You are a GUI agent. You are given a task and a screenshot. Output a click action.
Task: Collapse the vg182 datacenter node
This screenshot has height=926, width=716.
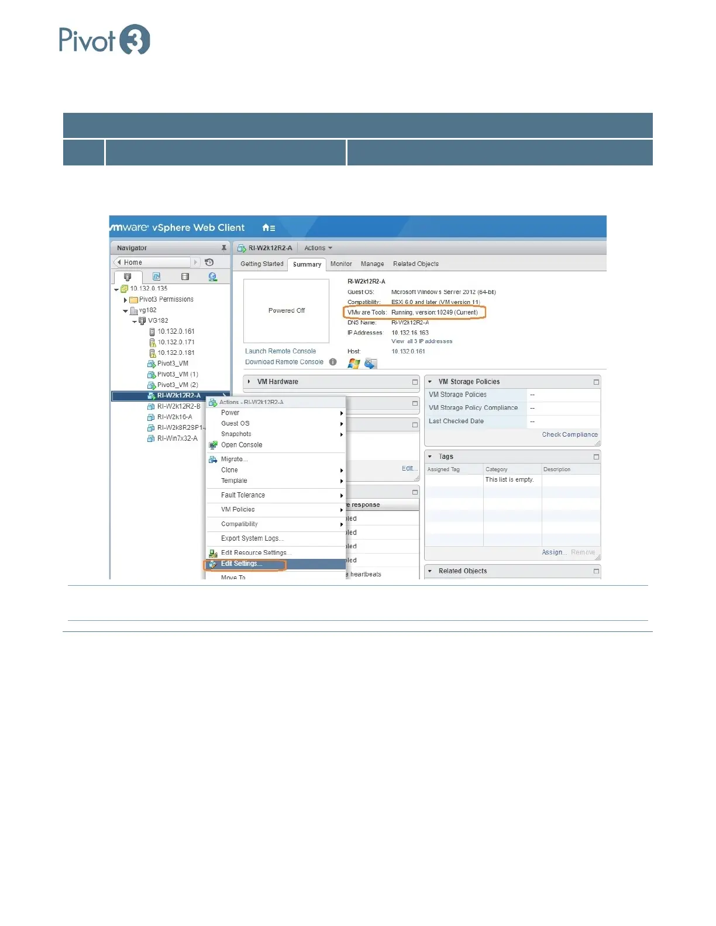pos(125,311)
